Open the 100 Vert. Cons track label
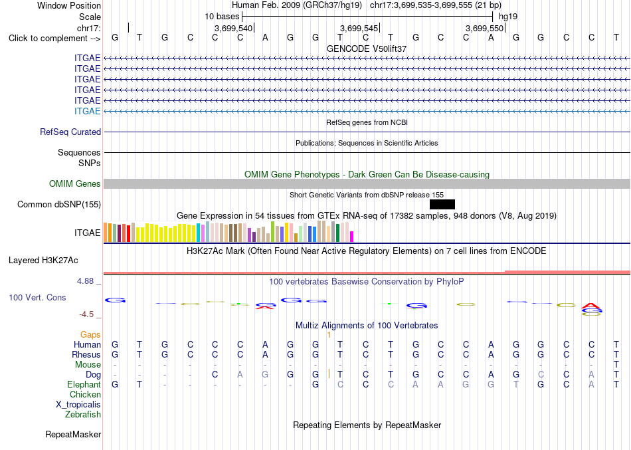 pos(37,297)
